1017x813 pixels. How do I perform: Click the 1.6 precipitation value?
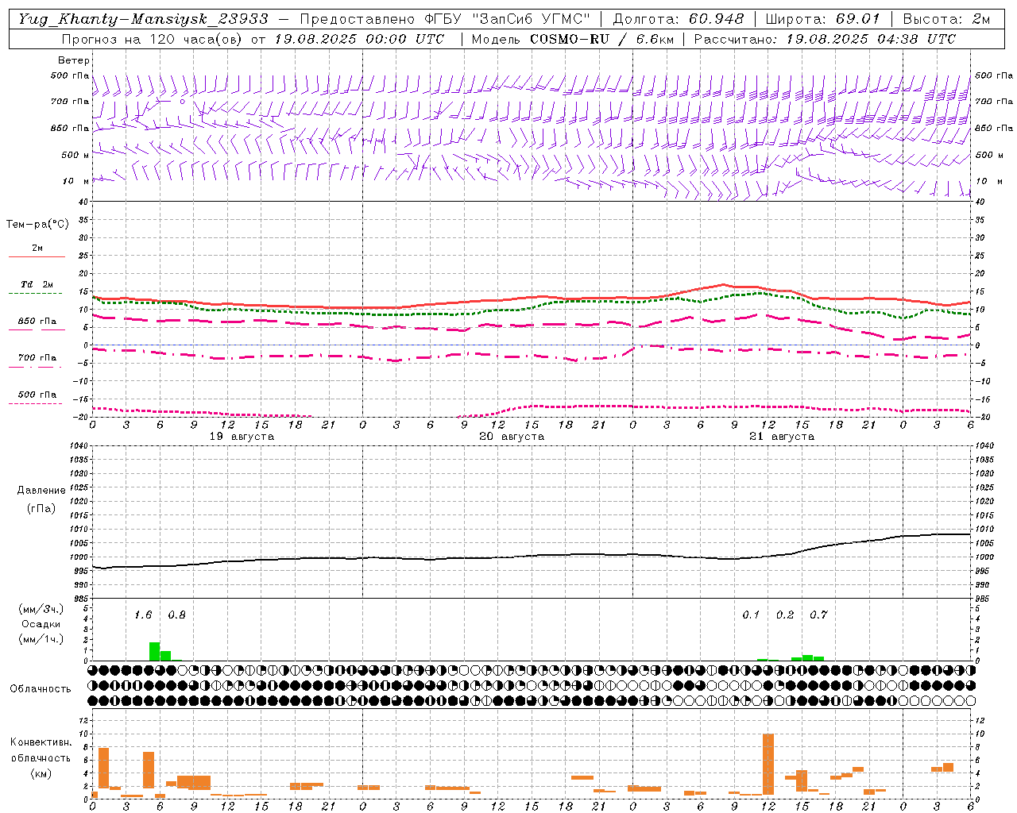[143, 615]
